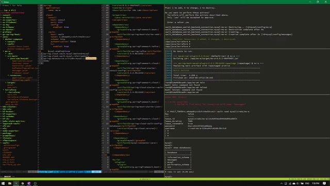The height and width of the screenshot is (186, 330).
Task: Open application.yaml in file tree
Action: (x=22, y=78)
